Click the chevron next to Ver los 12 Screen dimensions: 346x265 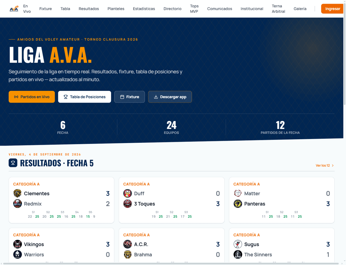coord(333,166)
